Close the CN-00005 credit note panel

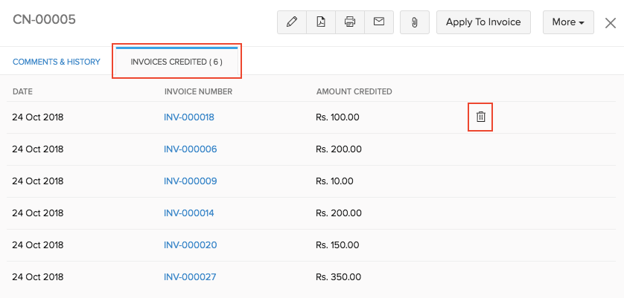[x=611, y=23]
